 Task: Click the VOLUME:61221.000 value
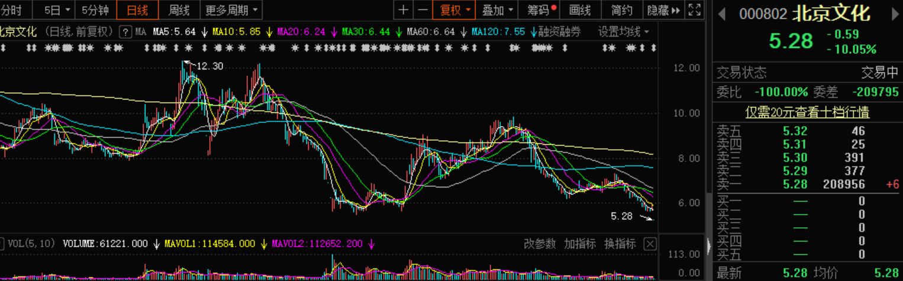pyautogui.click(x=105, y=244)
